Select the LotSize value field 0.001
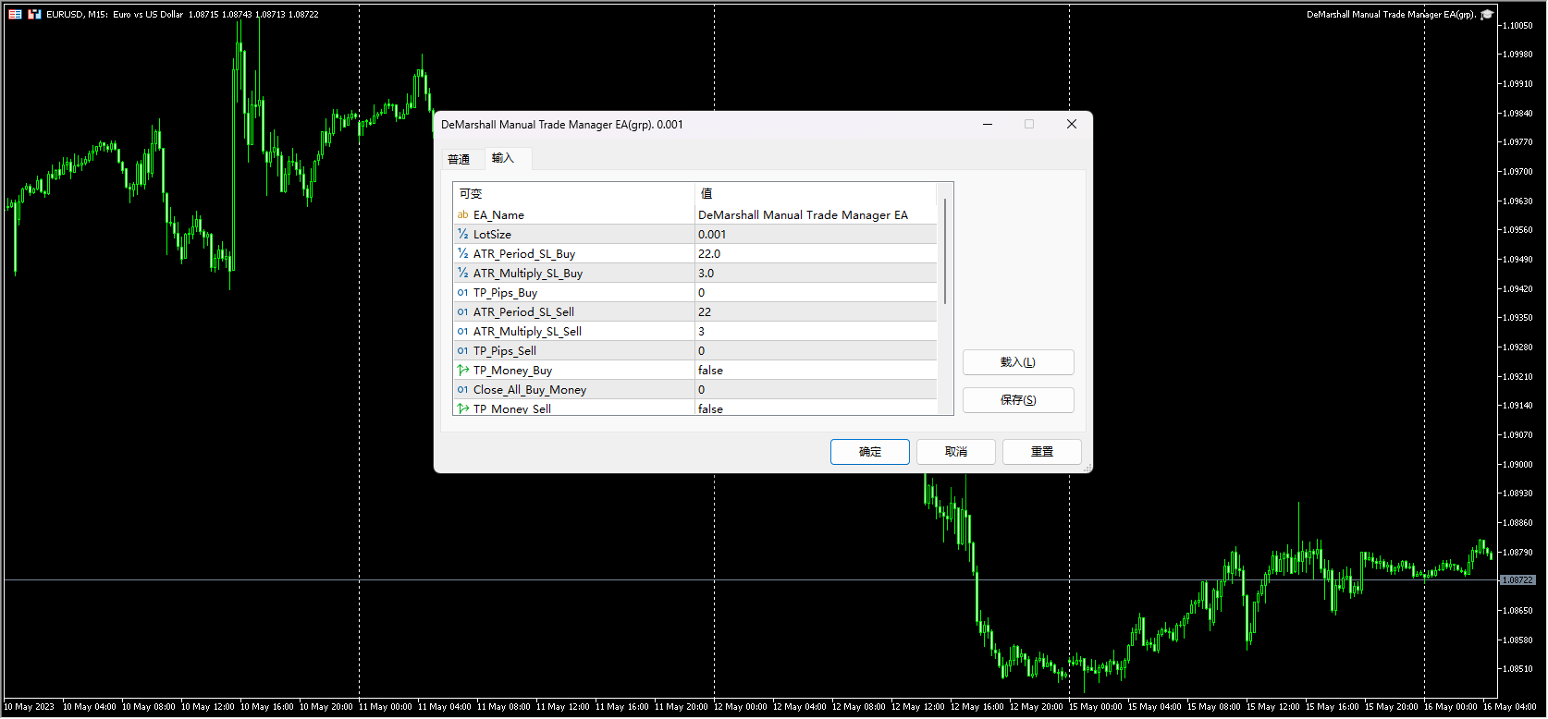The image size is (1548, 719). (814, 235)
